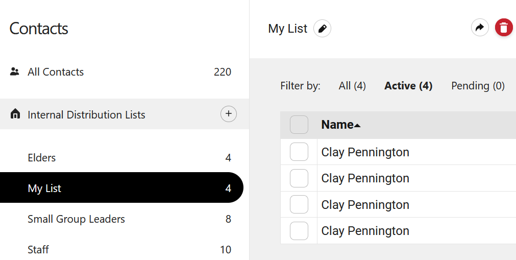
Task: Click the Internal Distribution Lists building icon
Action: point(15,114)
